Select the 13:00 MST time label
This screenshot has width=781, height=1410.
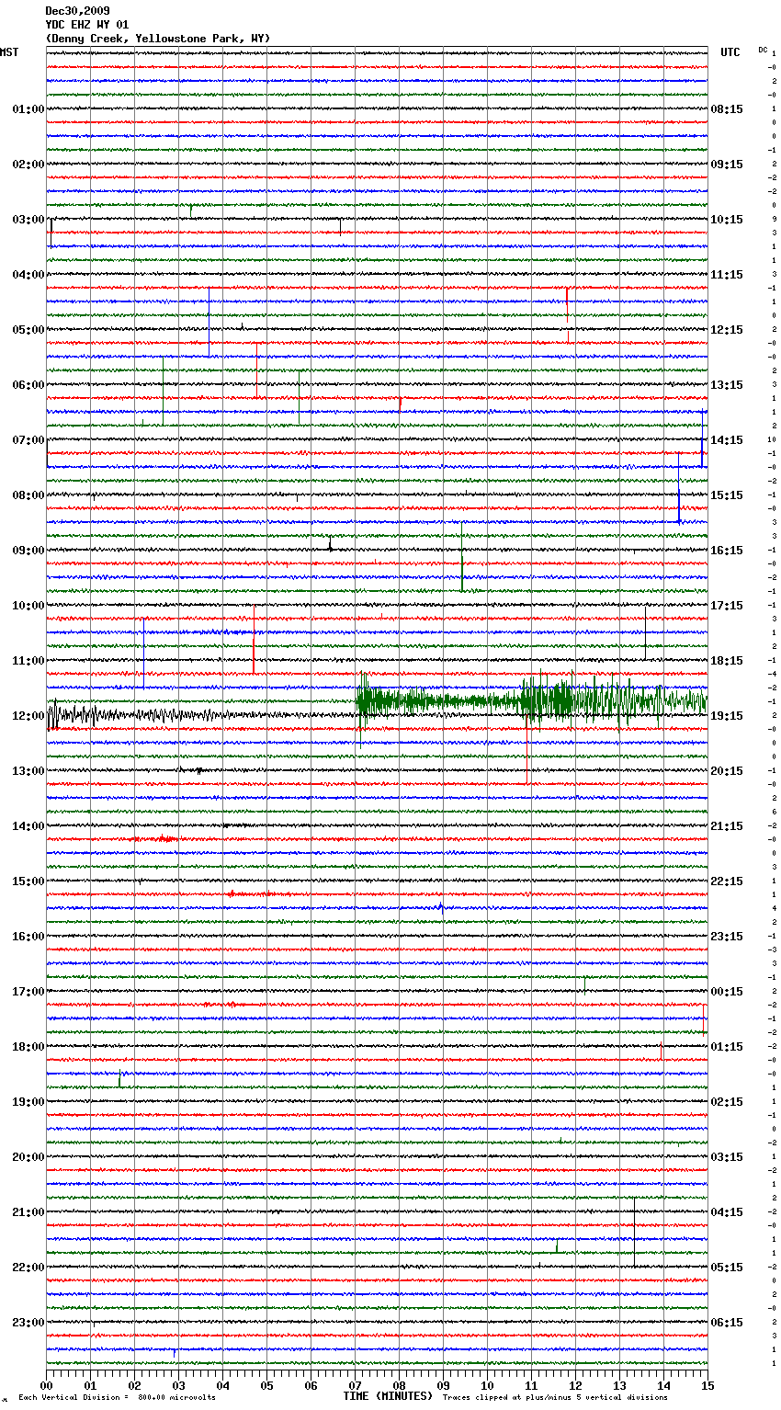pos(28,771)
